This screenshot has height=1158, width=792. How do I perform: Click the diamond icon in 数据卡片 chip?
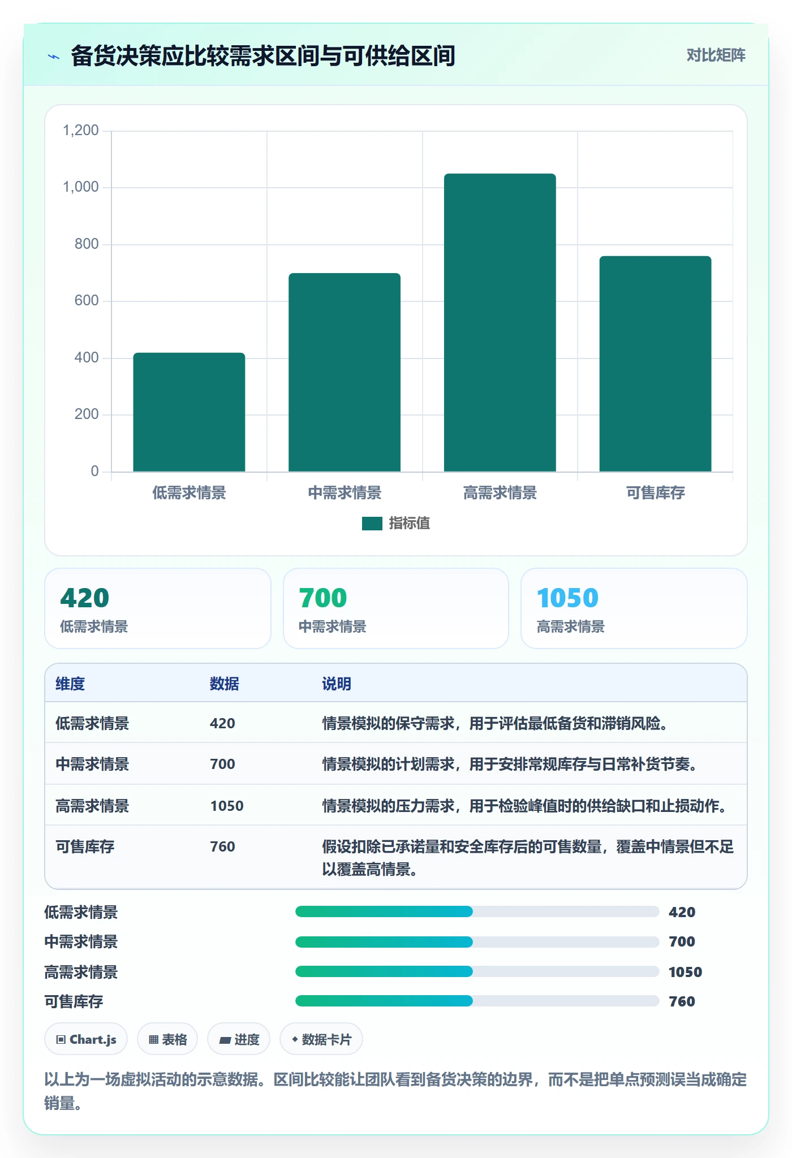(x=295, y=1039)
